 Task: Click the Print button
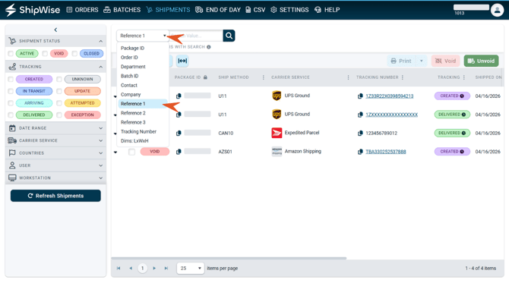(402, 61)
